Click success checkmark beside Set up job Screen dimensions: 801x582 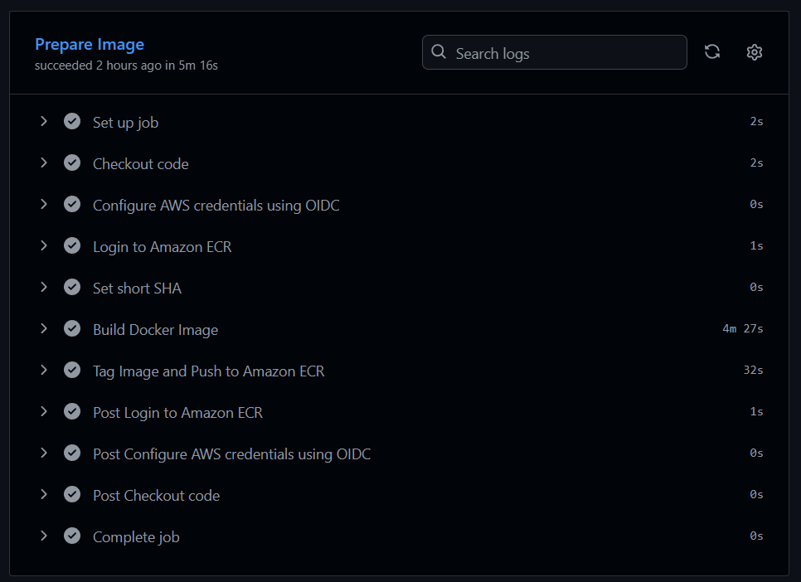72,122
